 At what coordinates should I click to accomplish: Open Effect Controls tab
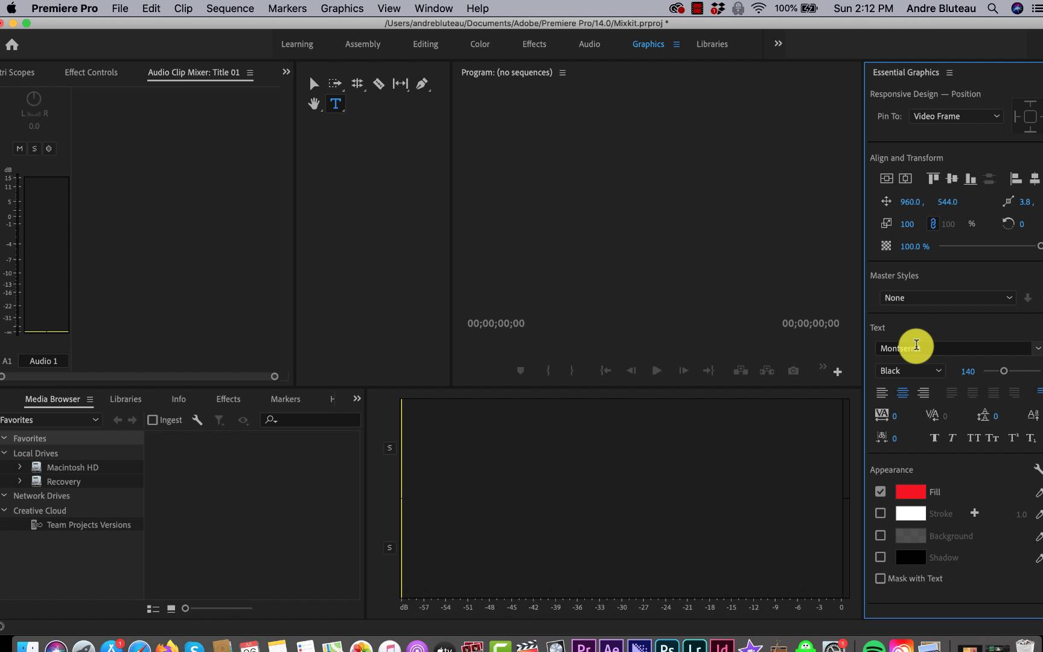click(x=91, y=72)
